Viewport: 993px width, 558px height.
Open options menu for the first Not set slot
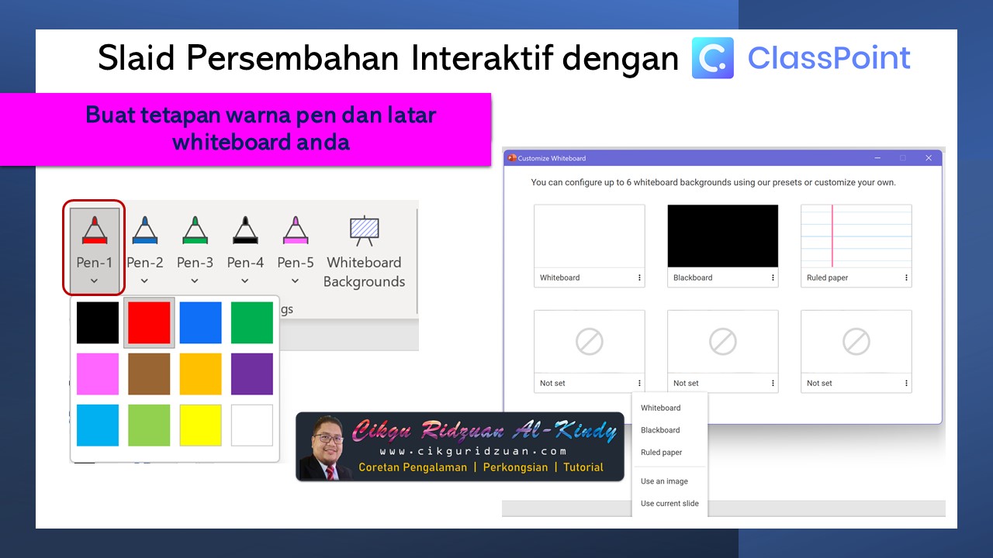click(639, 382)
